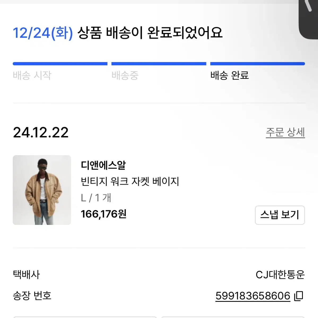Tap the delivery completed headline 12/24(화)
The image size is (318, 318).
point(43,33)
